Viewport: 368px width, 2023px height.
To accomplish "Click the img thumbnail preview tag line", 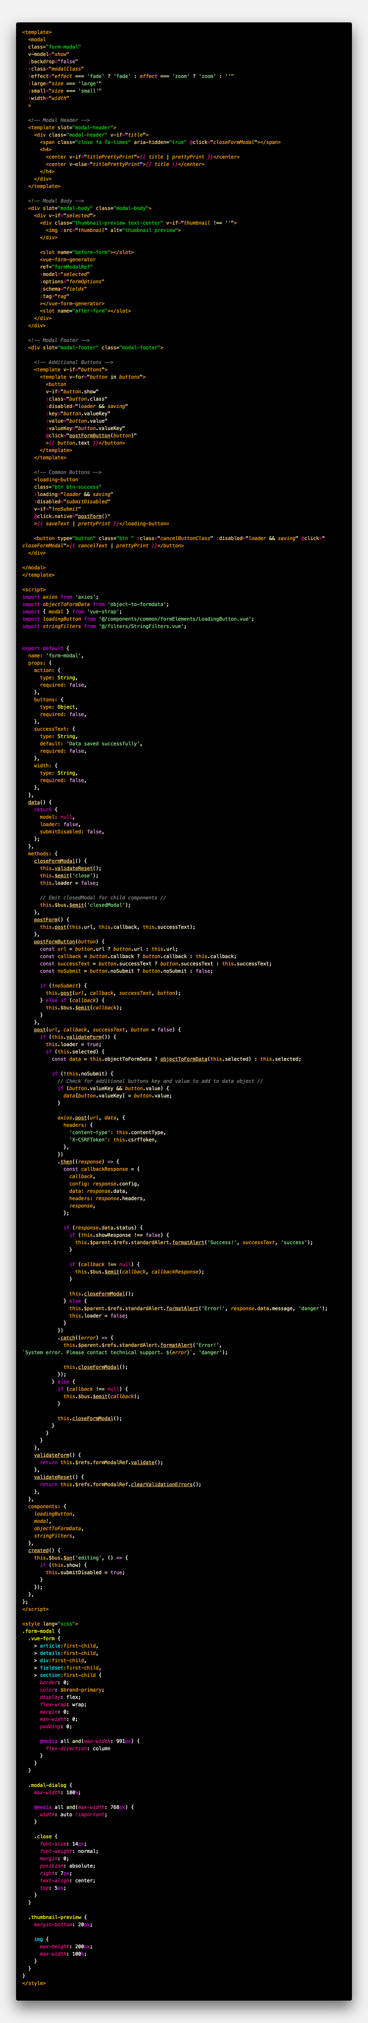I will (113, 230).
